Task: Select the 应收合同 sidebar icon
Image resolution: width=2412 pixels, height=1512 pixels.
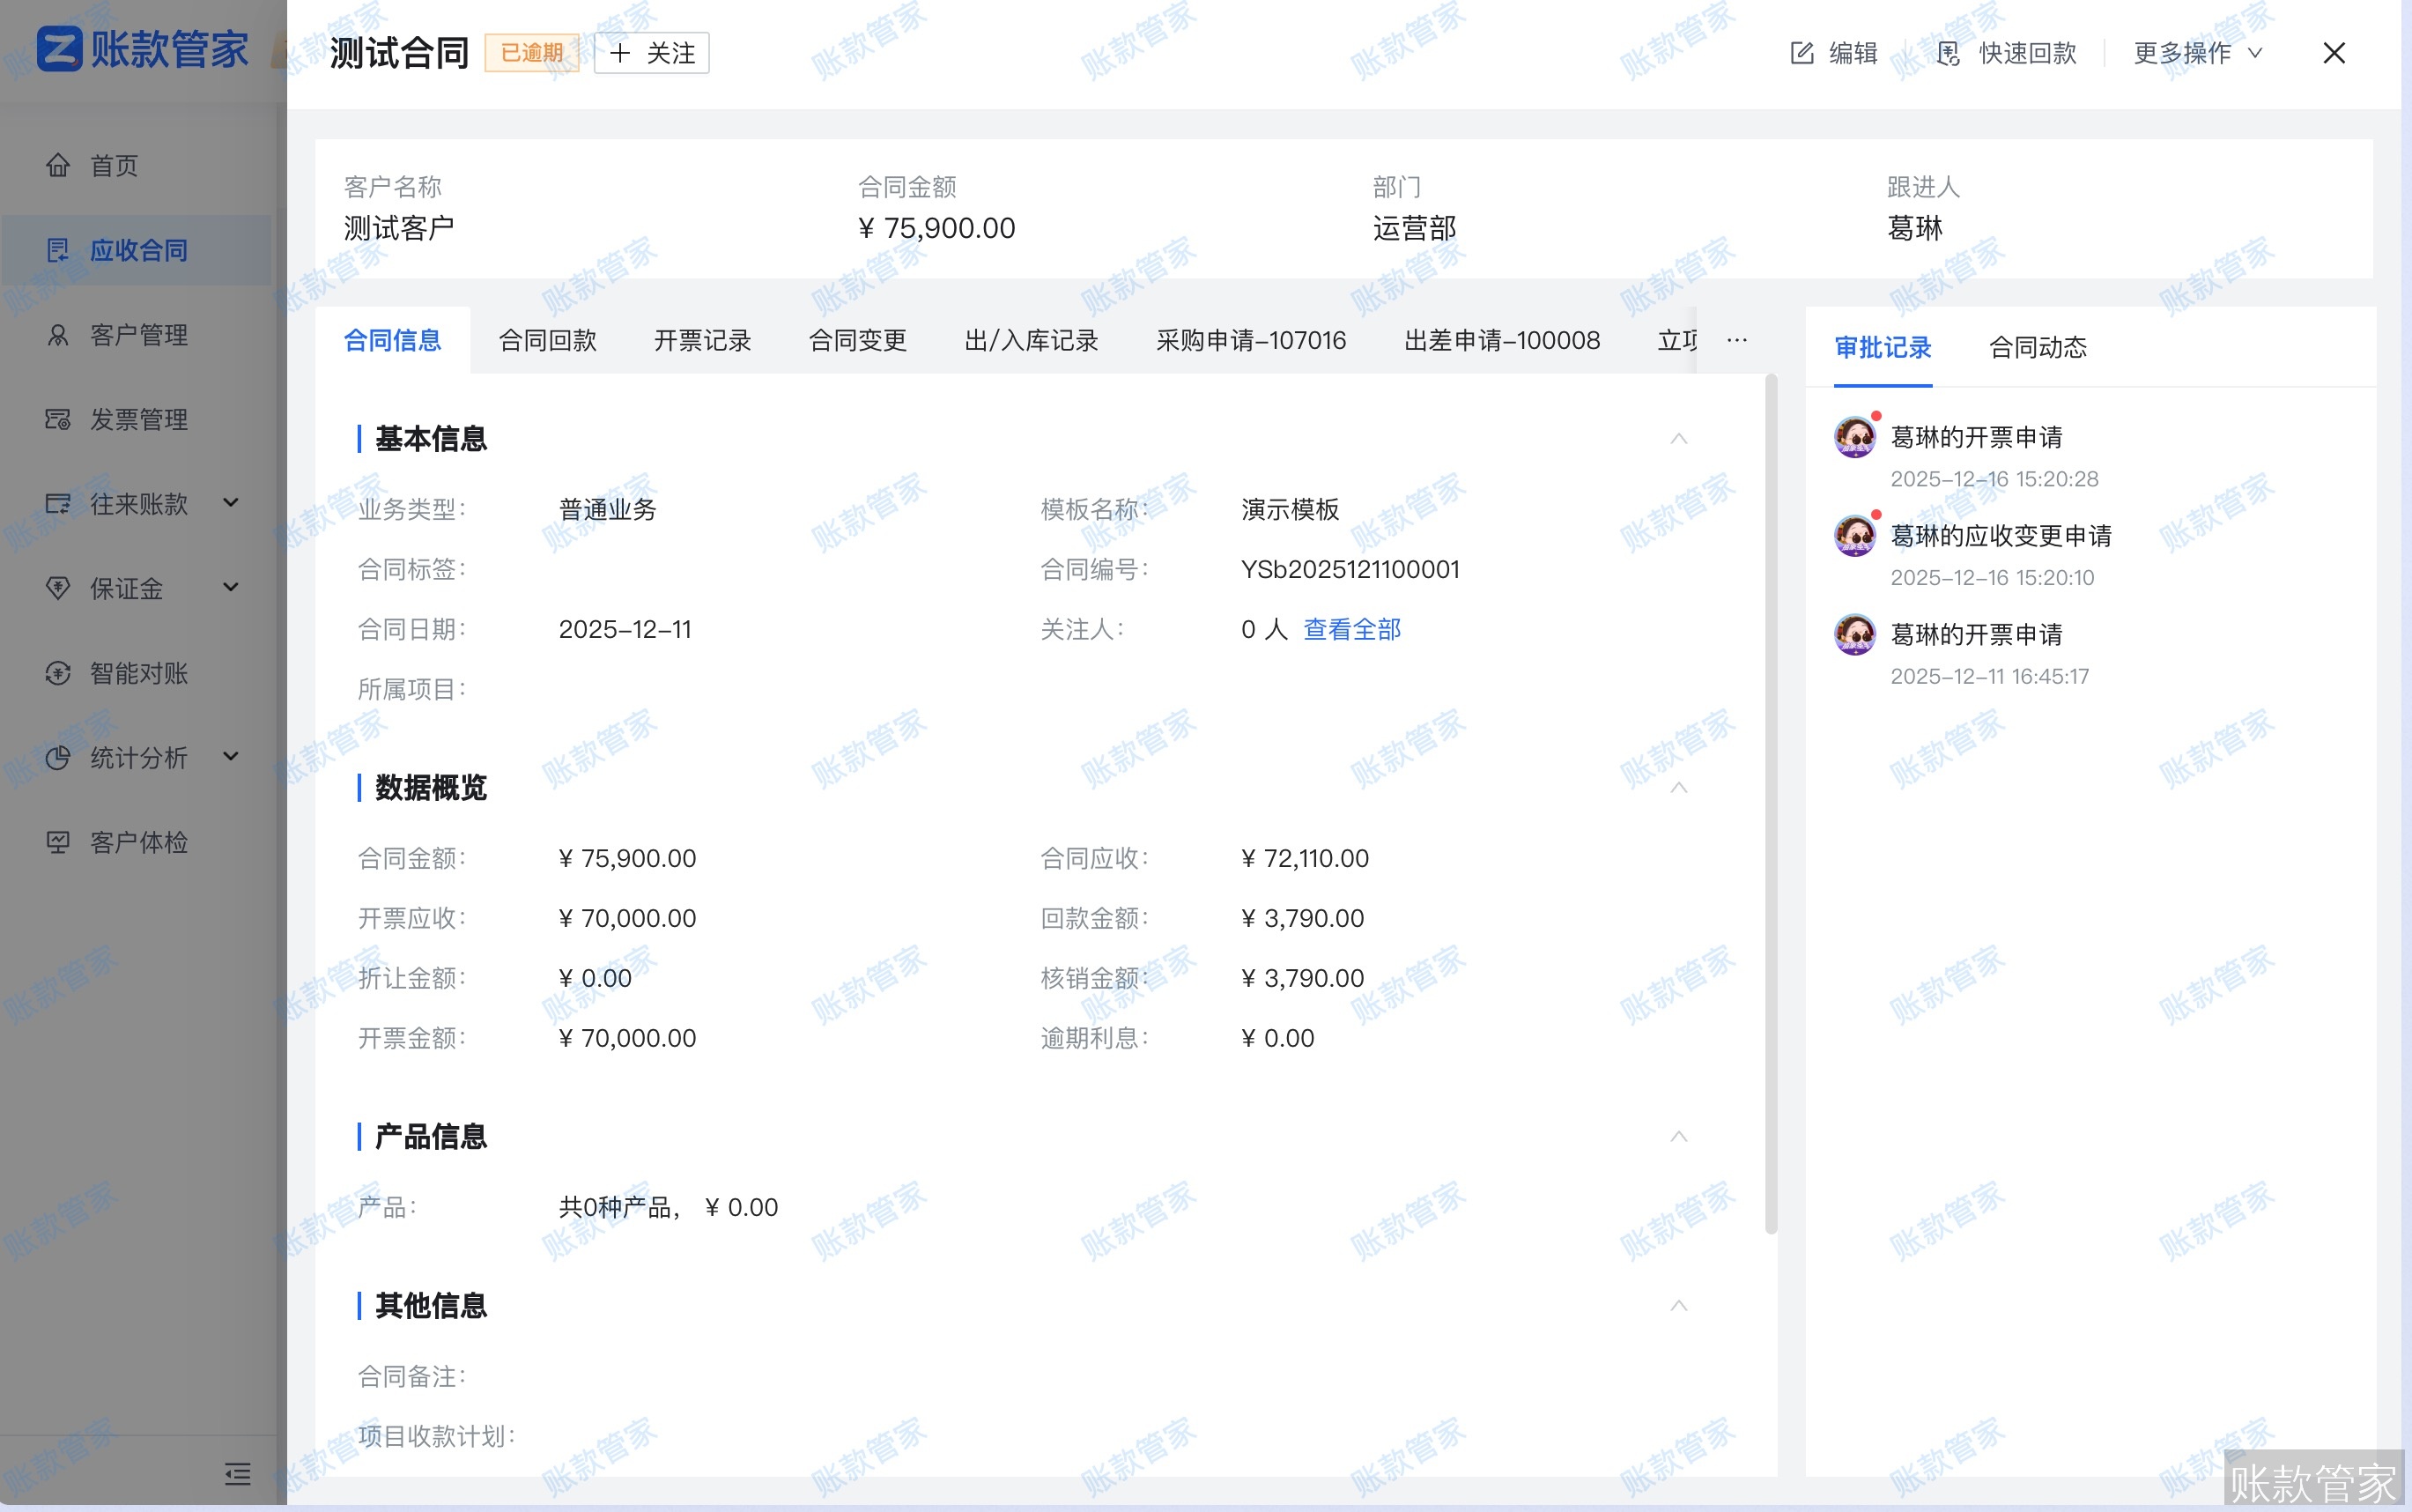Action: (59, 250)
